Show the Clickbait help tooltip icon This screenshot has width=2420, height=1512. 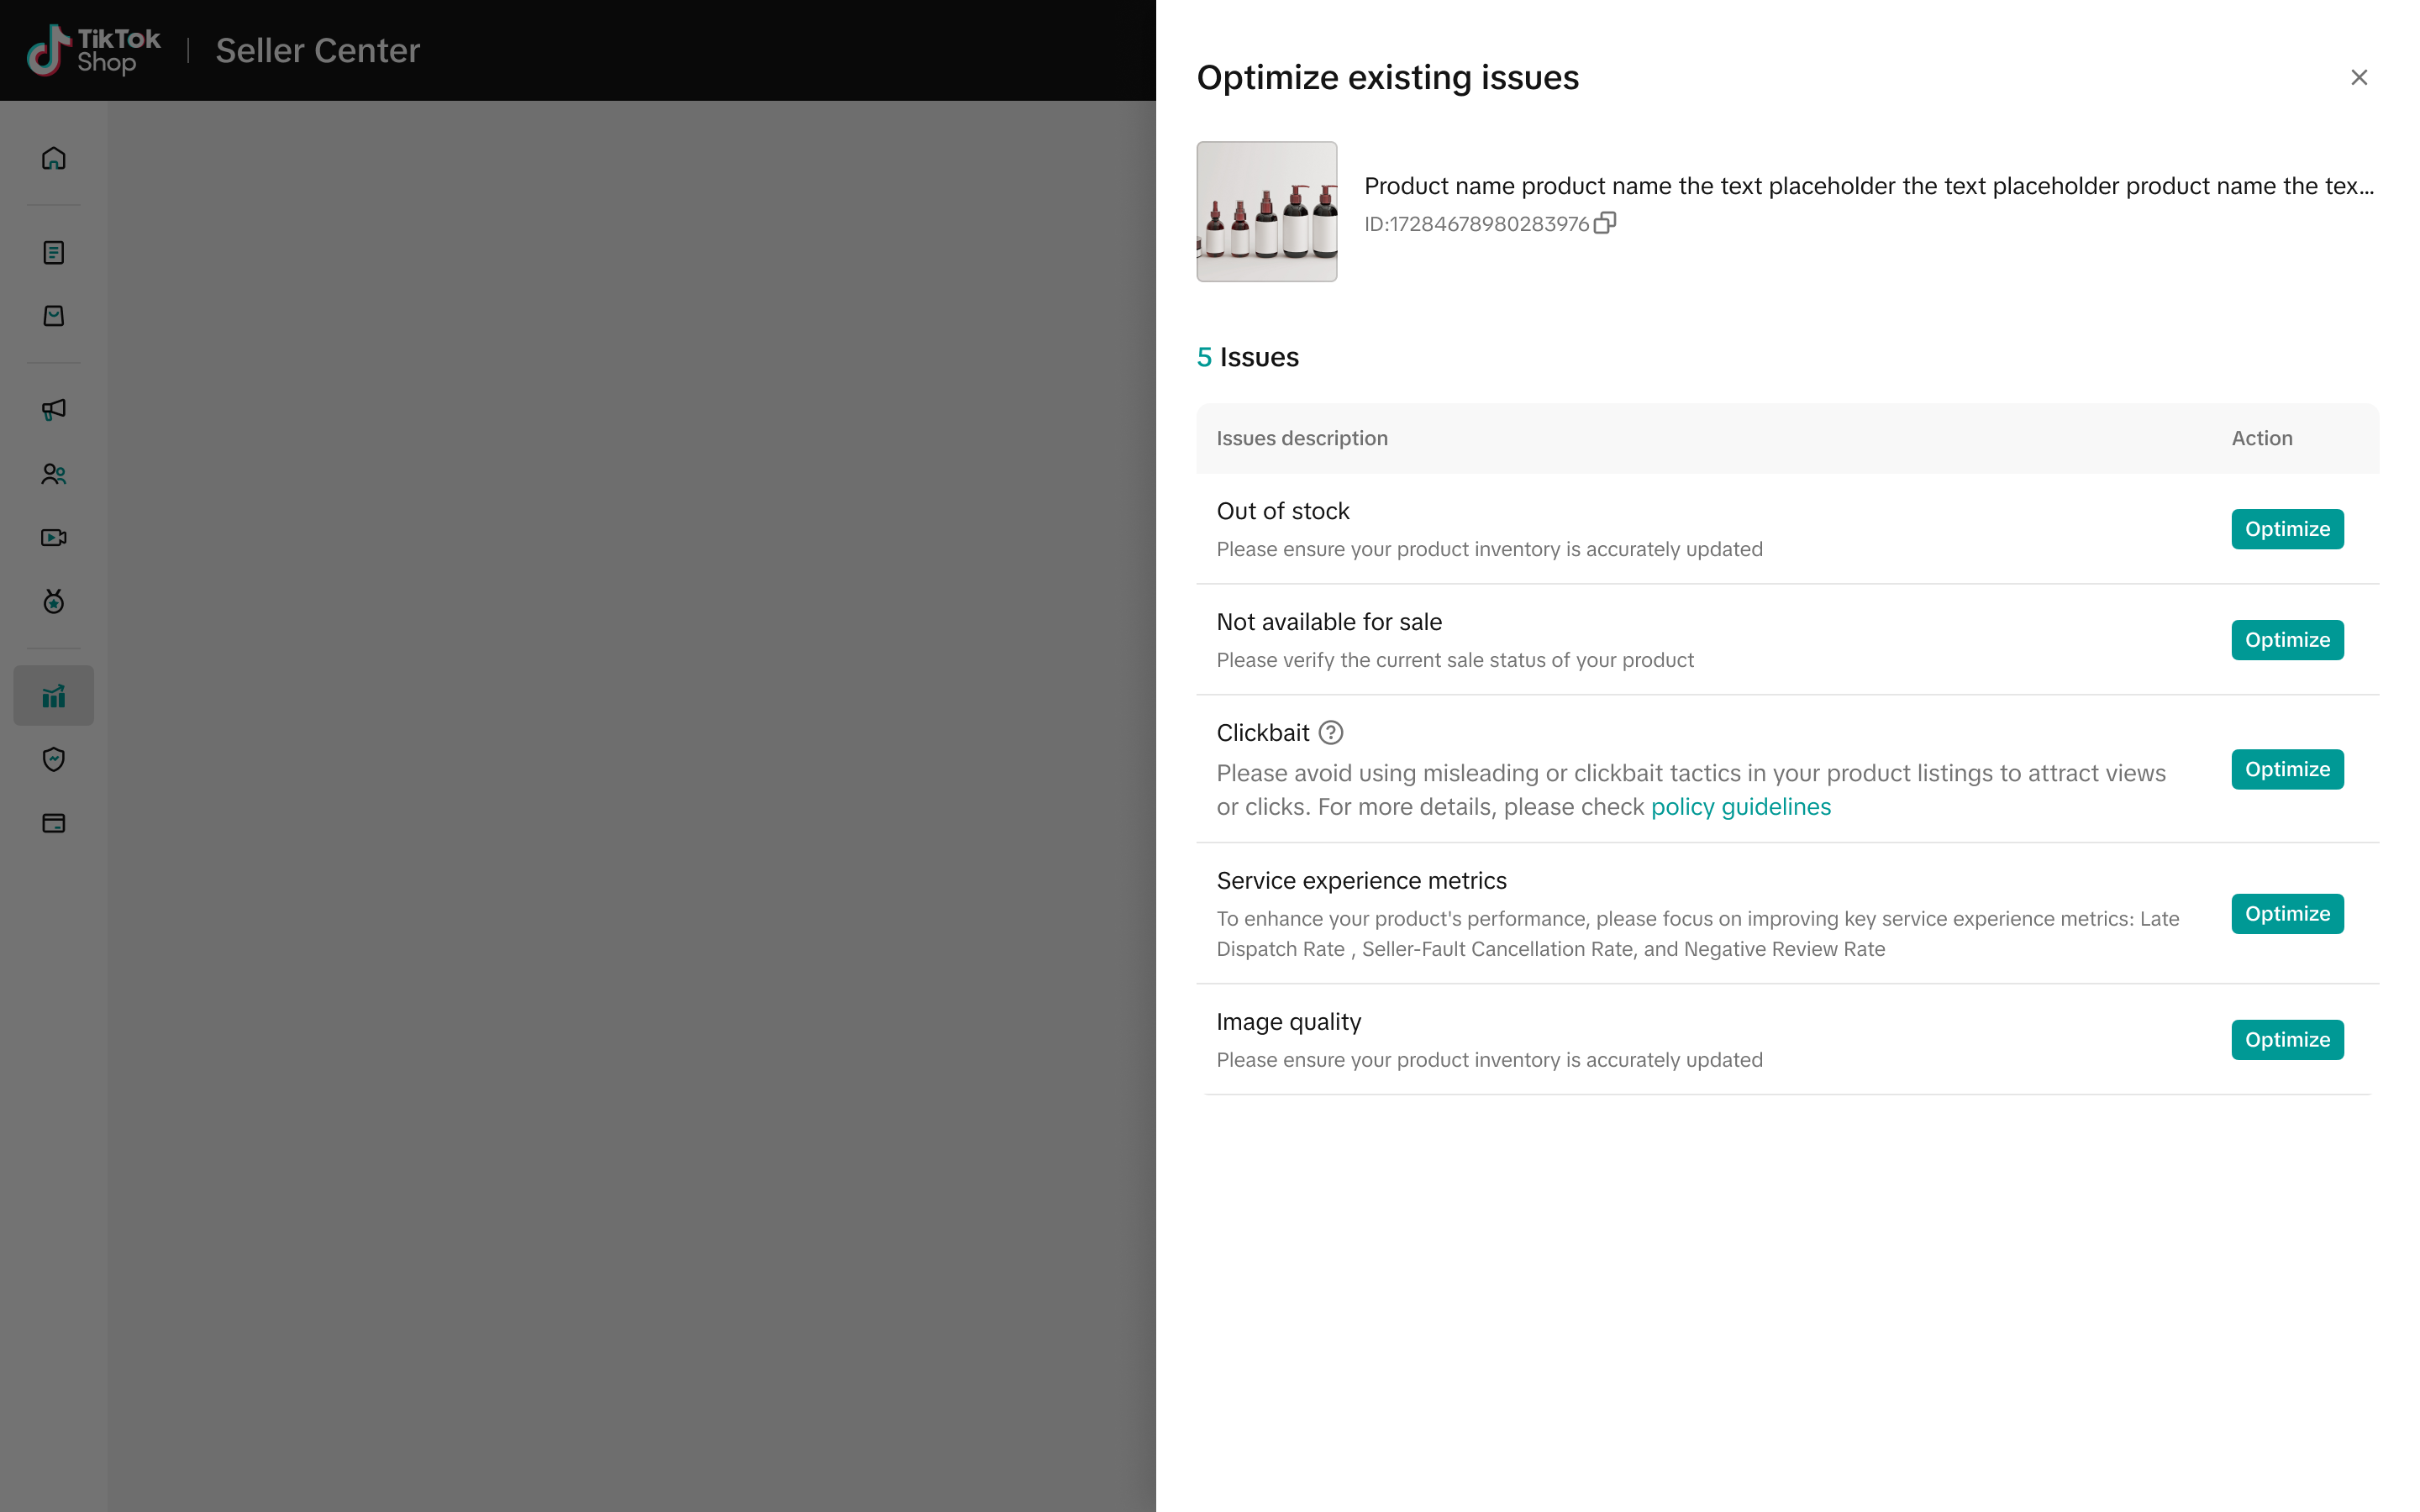(1330, 733)
